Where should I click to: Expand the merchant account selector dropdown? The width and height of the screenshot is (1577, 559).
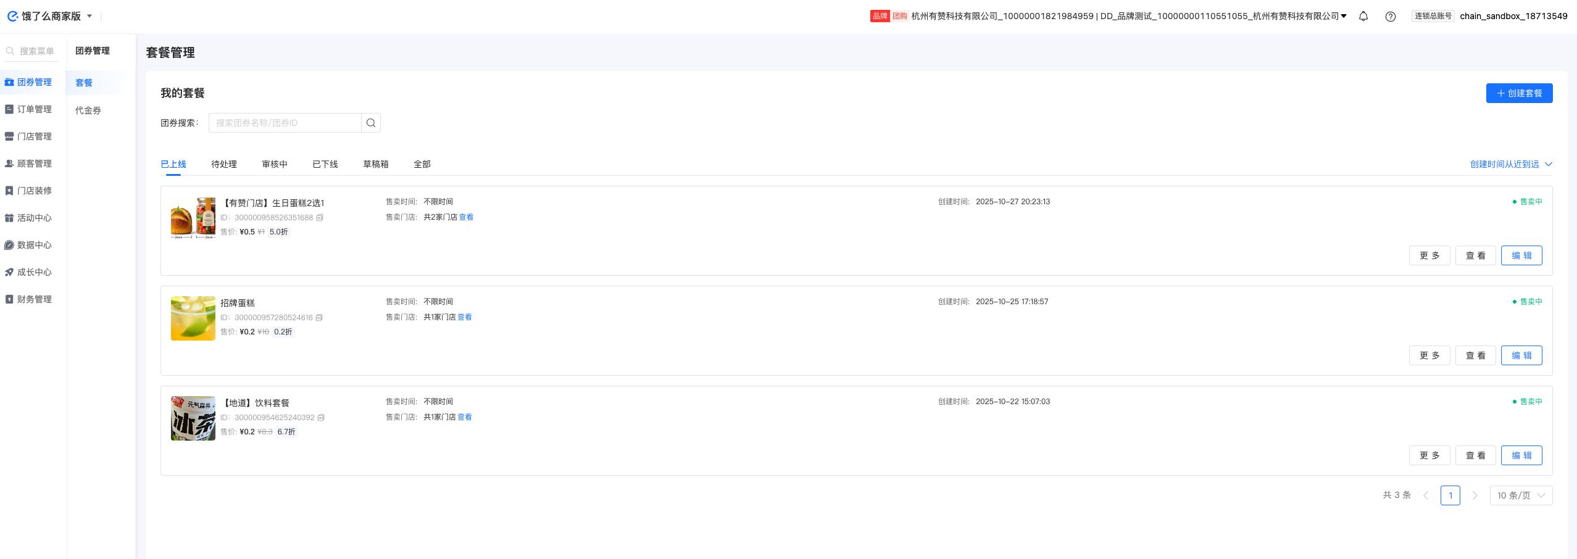coord(1344,16)
